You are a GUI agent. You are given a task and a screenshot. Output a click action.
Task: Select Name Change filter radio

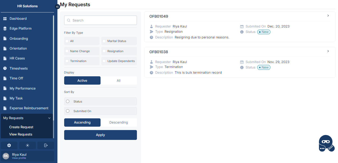point(67,51)
